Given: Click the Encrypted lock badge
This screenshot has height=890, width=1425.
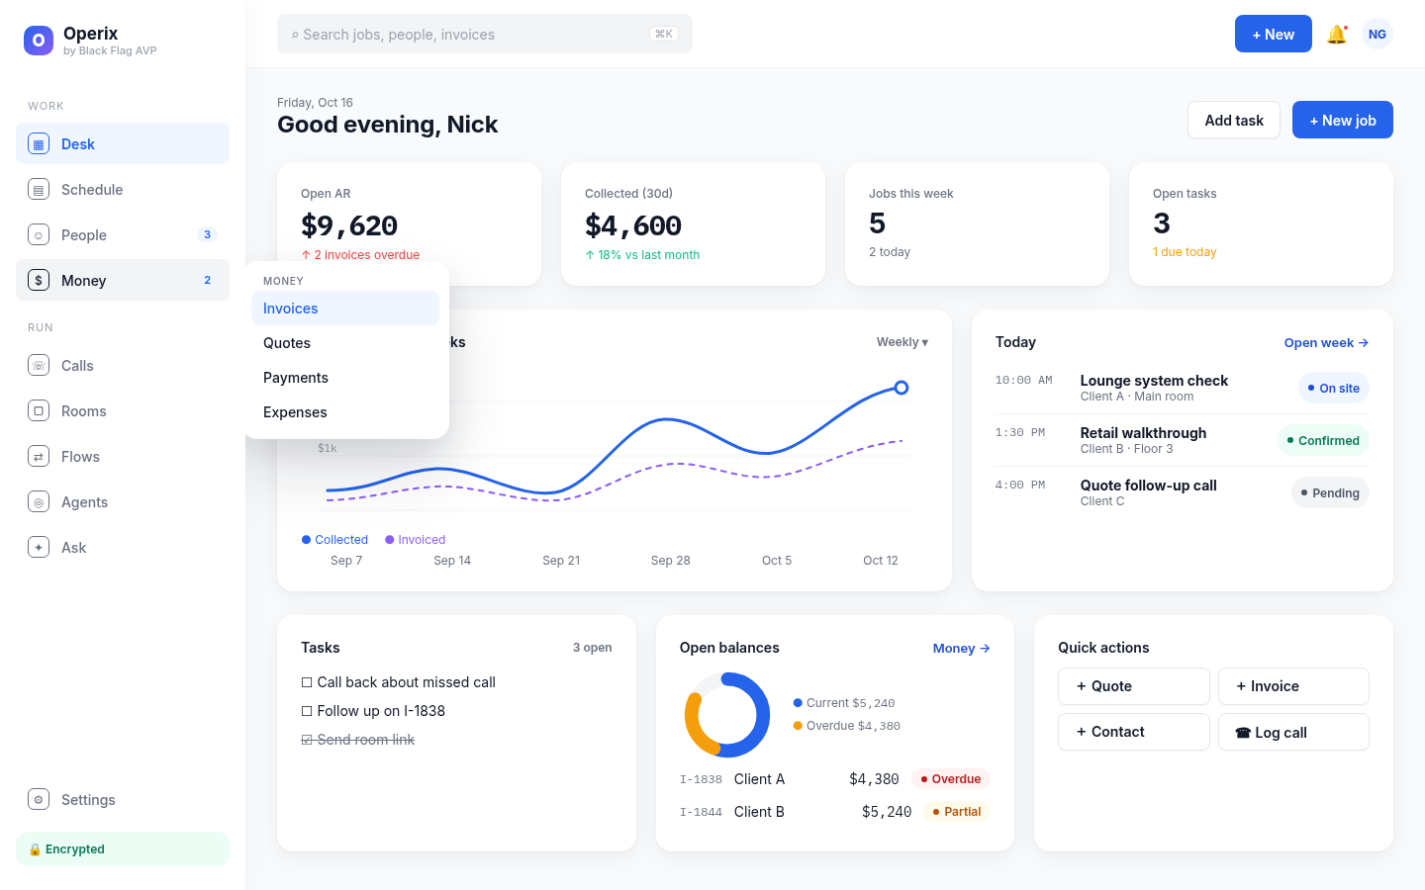Looking at the screenshot, I should (x=123, y=849).
